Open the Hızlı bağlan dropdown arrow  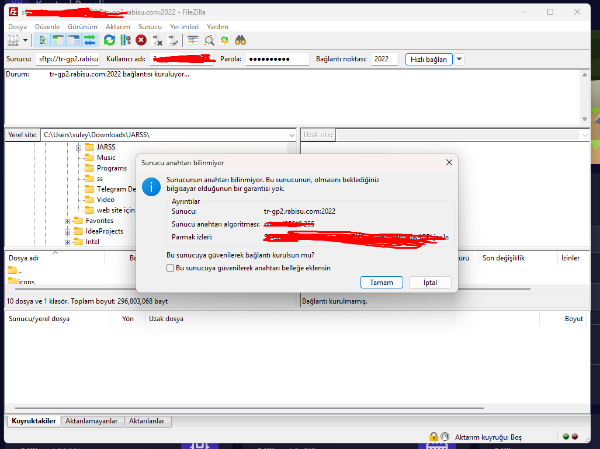(x=459, y=59)
